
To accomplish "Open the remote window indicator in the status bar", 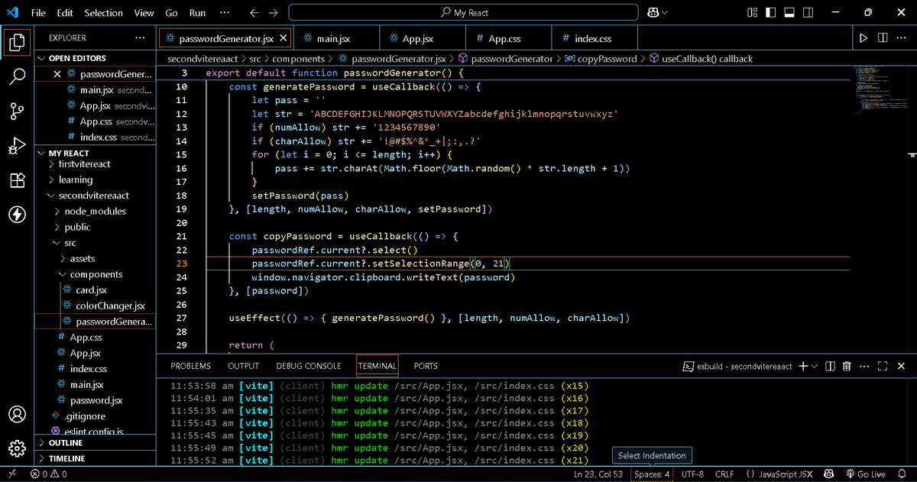I will tap(12, 474).
